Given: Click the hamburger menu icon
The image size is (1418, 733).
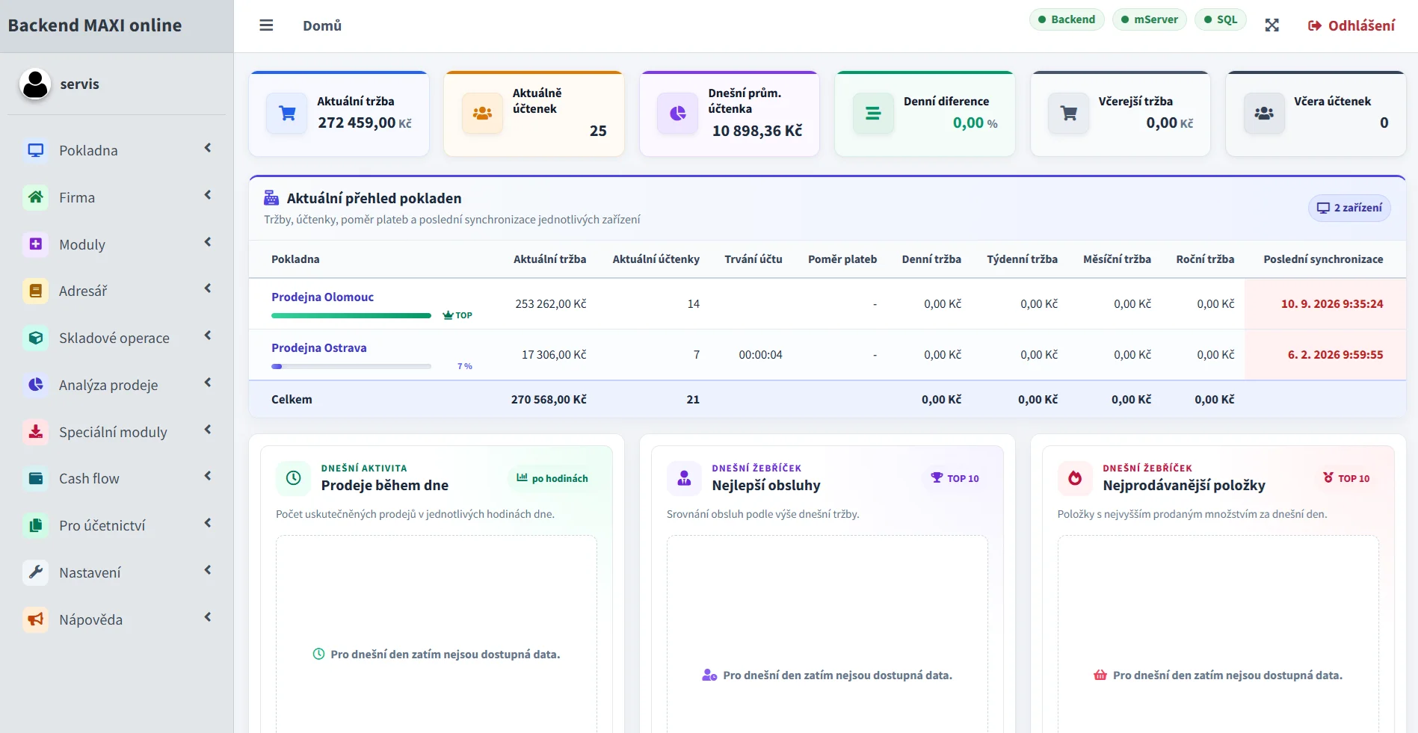Looking at the screenshot, I should click(x=266, y=25).
